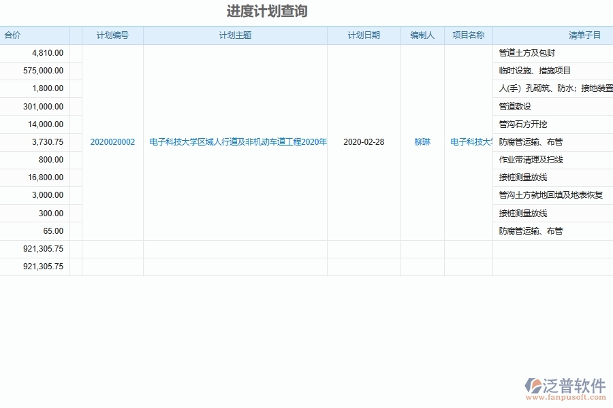Open link 计划编号 2020020002
This screenshot has height=408, width=613.
(x=112, y=142)
